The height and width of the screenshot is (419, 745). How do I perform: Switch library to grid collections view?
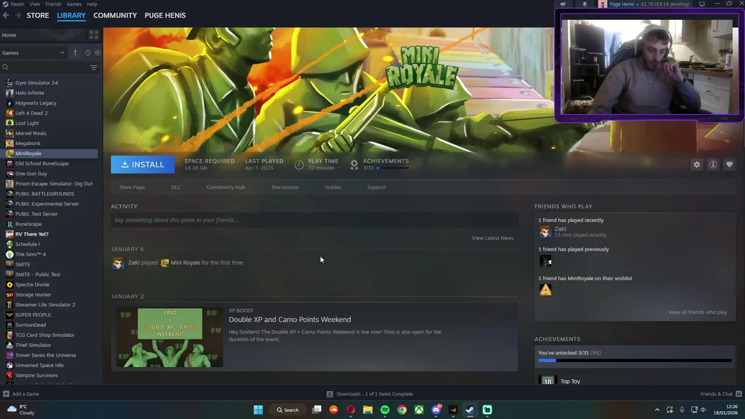94,35
